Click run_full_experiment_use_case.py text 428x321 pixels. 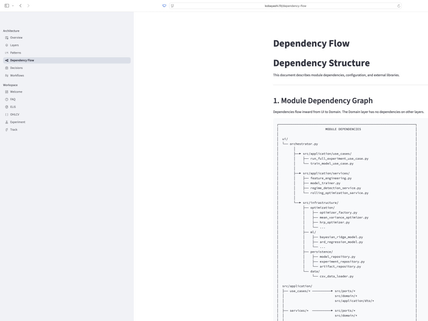point(339,159)
